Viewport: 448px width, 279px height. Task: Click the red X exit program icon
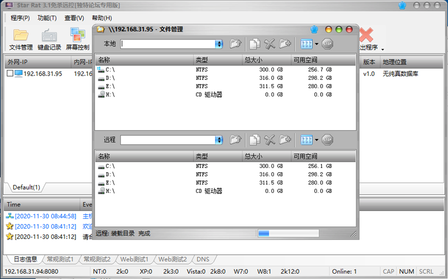(x=366, y=35)
